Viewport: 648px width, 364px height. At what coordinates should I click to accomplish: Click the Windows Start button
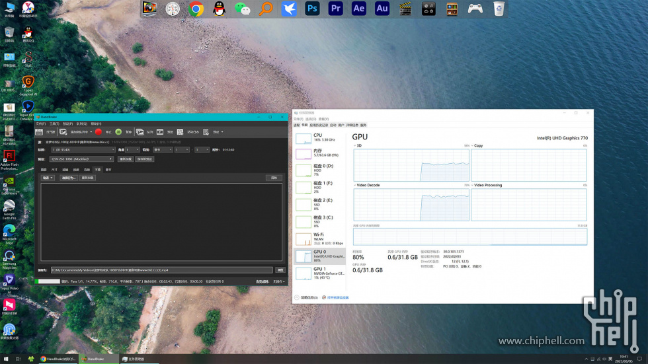(6, 359)
